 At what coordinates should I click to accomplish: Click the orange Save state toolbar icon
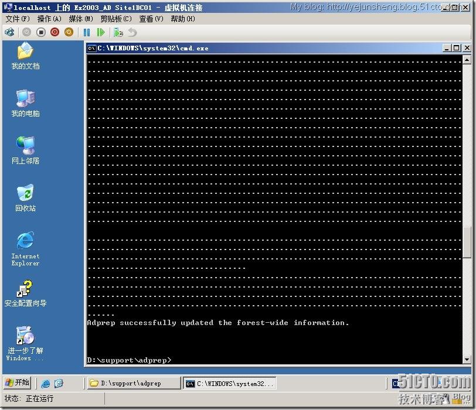point(69,32)
